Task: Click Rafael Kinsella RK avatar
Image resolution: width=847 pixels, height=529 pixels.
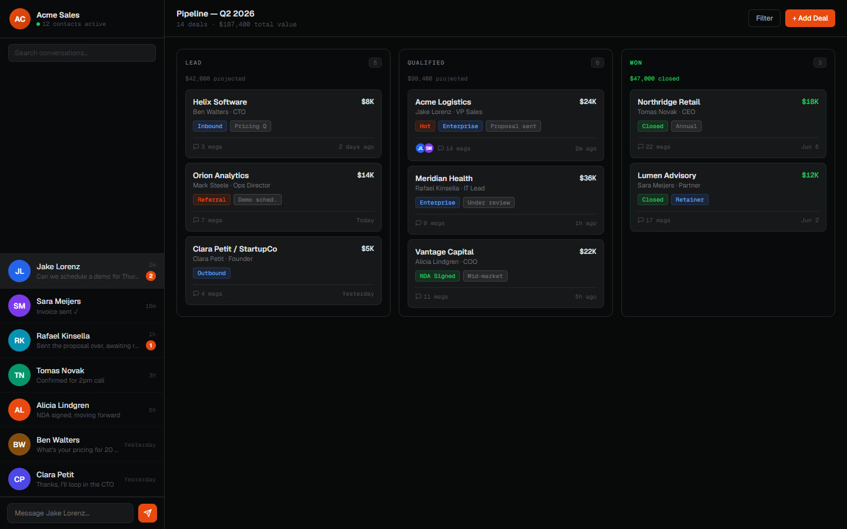Action: 19,340
